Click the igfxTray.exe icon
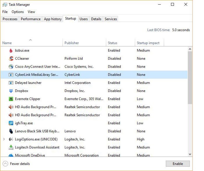The height and width of the screenshot is (171, 204). 11,123
